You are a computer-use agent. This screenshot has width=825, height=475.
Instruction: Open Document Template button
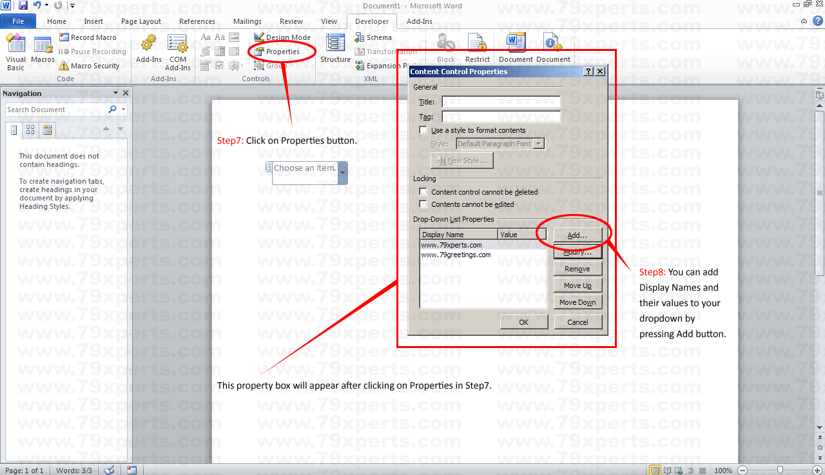click(516, 49)
